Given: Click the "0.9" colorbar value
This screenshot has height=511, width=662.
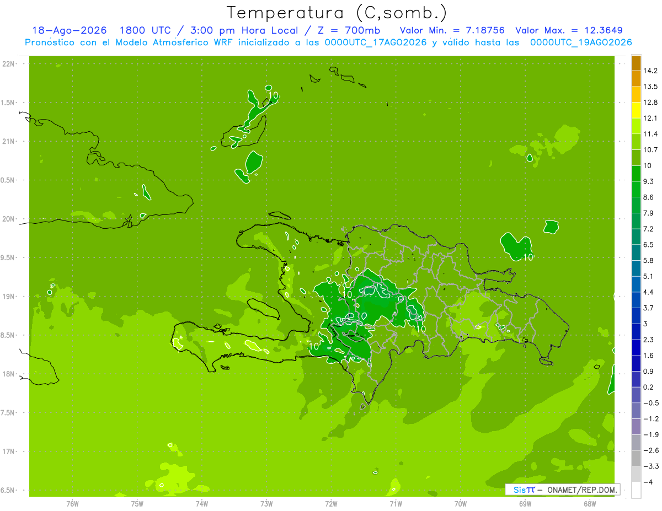Looking at the screenshot, I should click(x=649, y=372).
